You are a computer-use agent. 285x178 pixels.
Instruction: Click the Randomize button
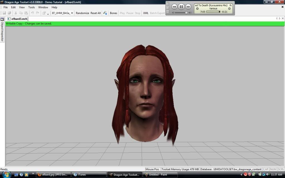click(x=82, y=13)
